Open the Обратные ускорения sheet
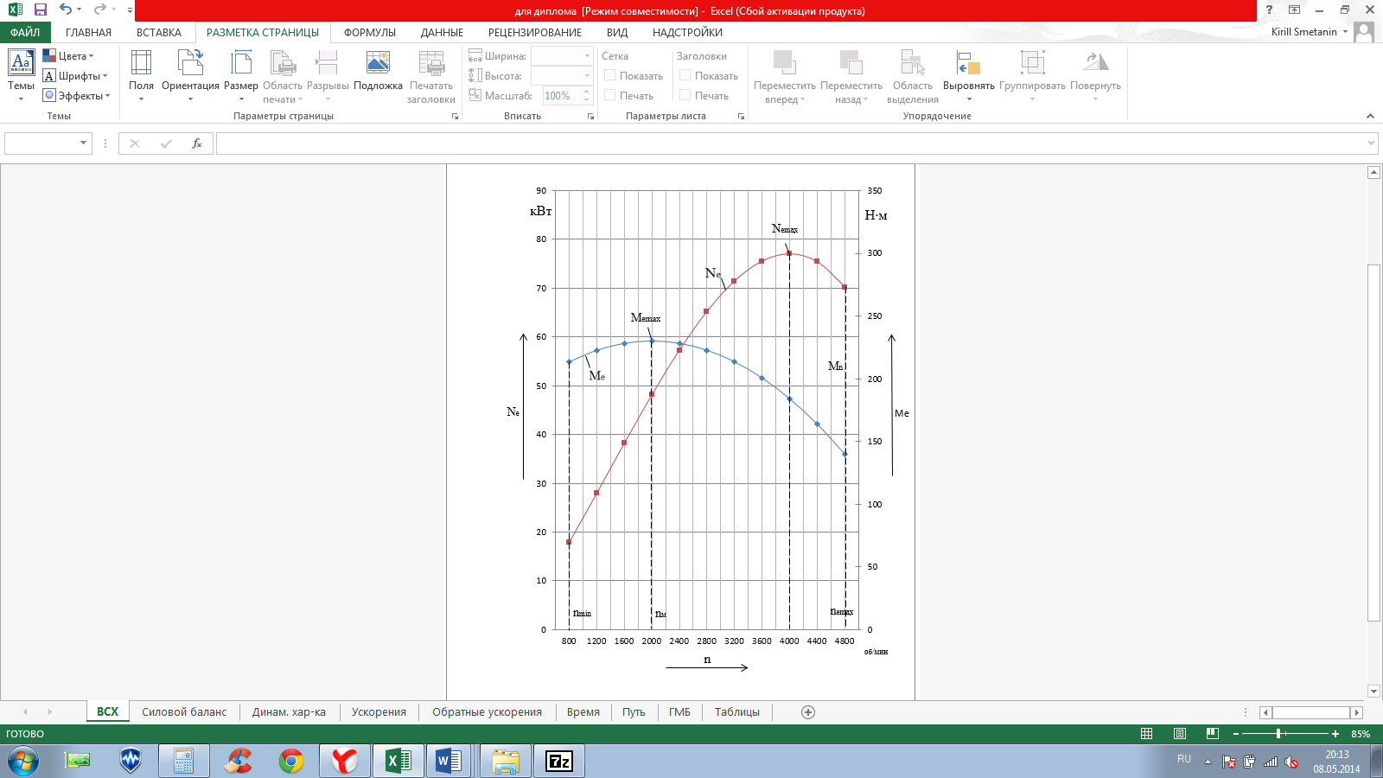 (x=487, y=712)
